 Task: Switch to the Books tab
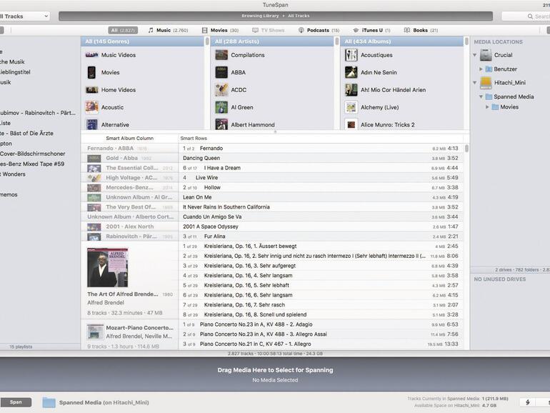pyautogui.click(x=421, y=31)
